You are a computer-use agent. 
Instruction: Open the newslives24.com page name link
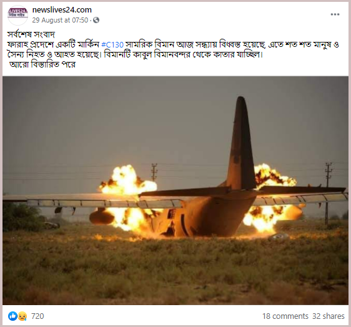62,10
